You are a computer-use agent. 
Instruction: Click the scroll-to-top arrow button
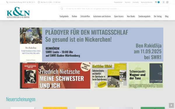171,105
